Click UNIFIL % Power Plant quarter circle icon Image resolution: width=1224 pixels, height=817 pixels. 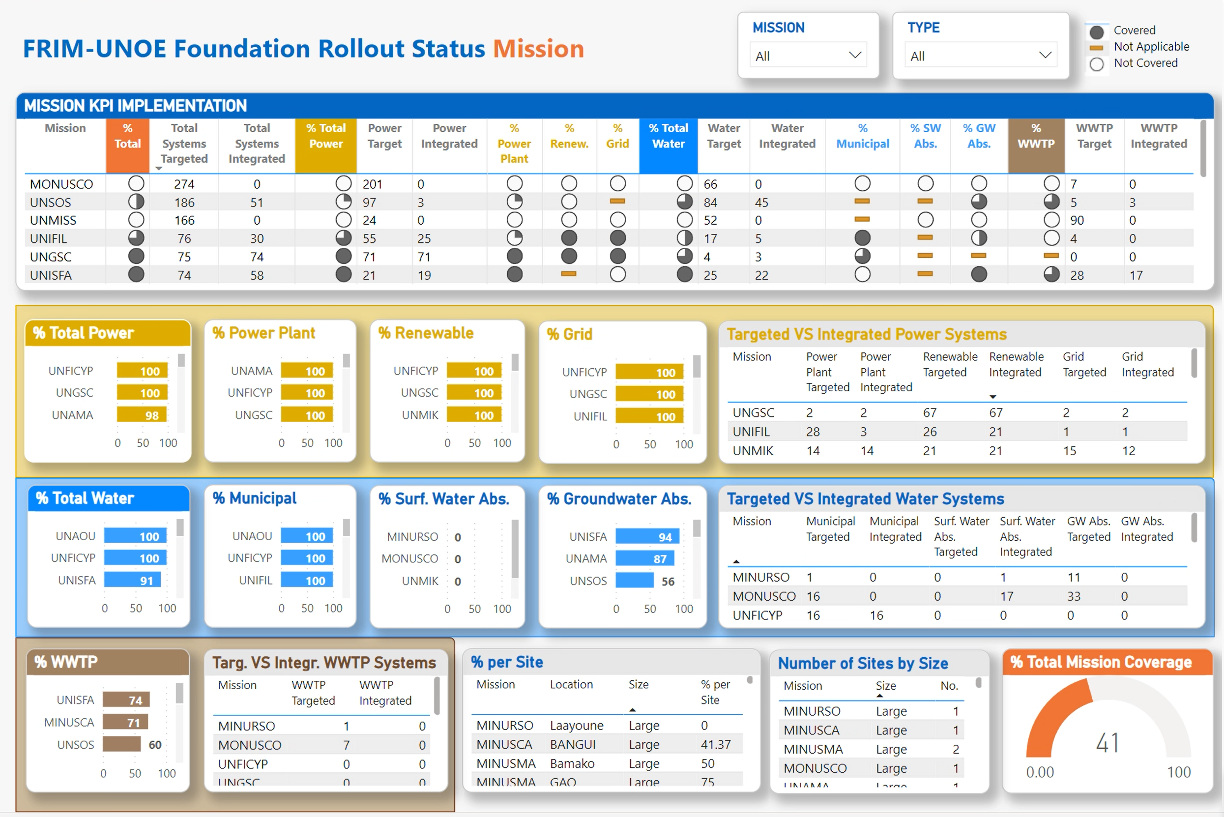click(515, 238)
